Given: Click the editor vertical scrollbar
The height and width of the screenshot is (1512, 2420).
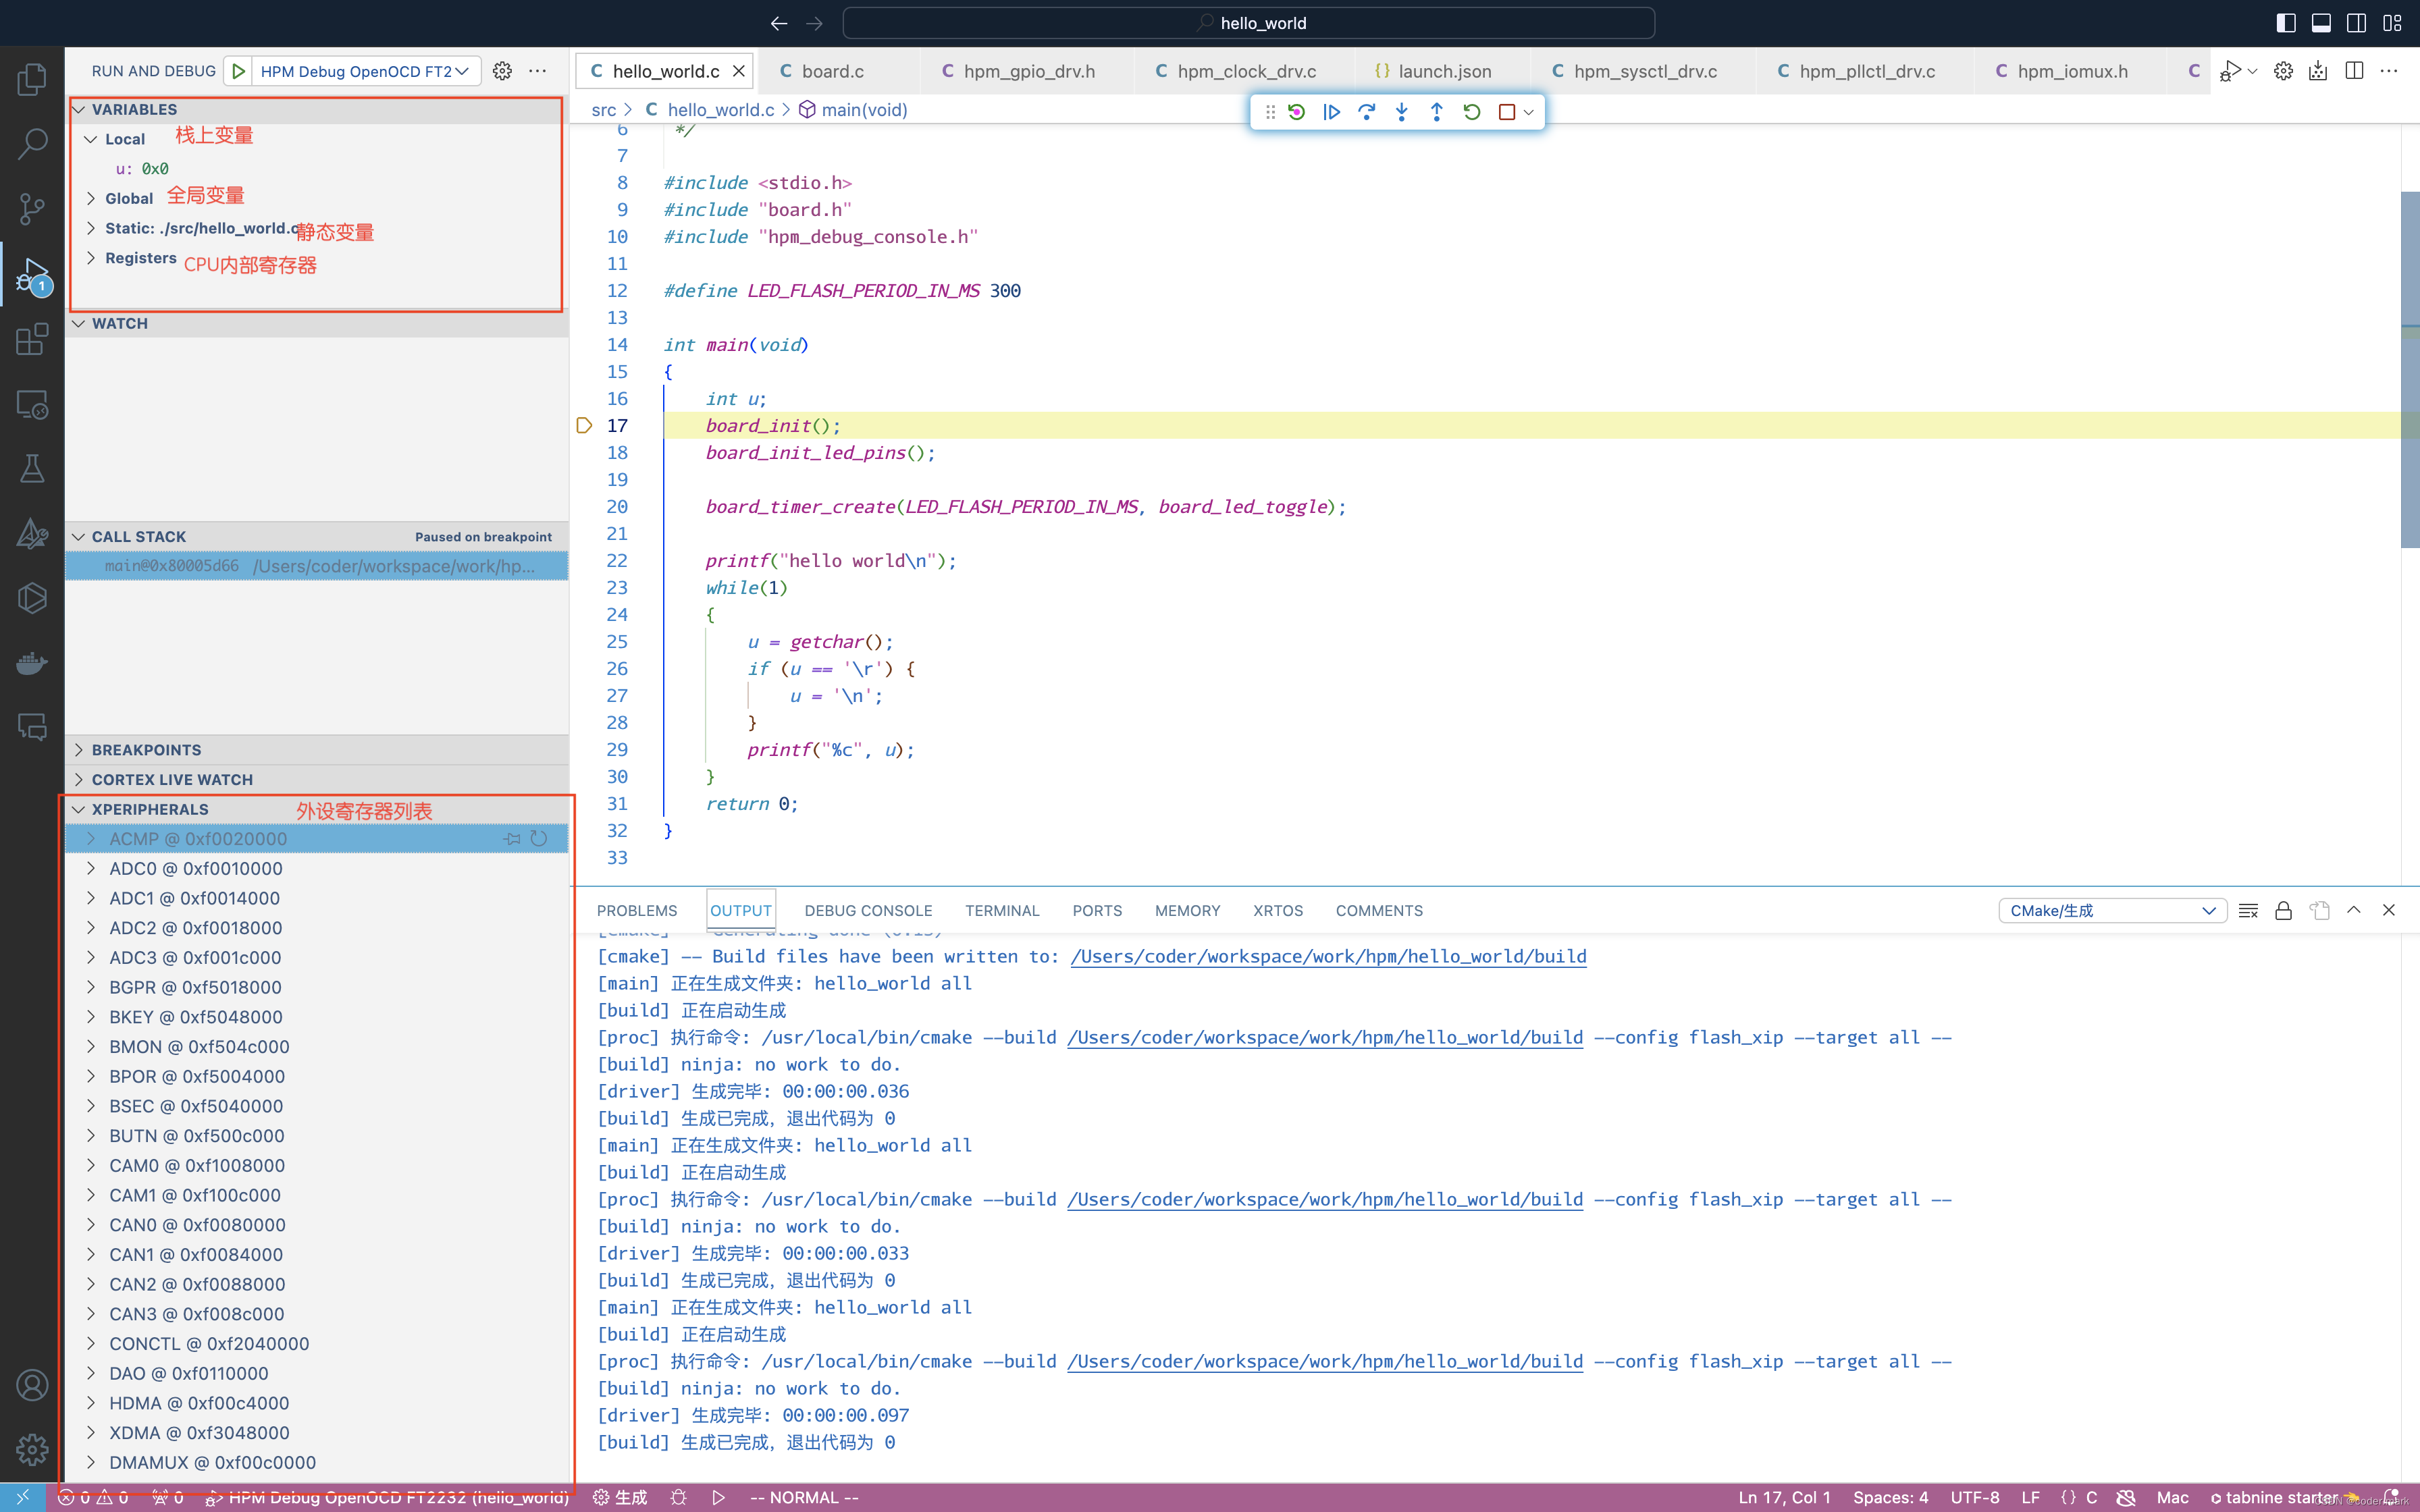Looking at the screenshot, I should coord(2409,370).
